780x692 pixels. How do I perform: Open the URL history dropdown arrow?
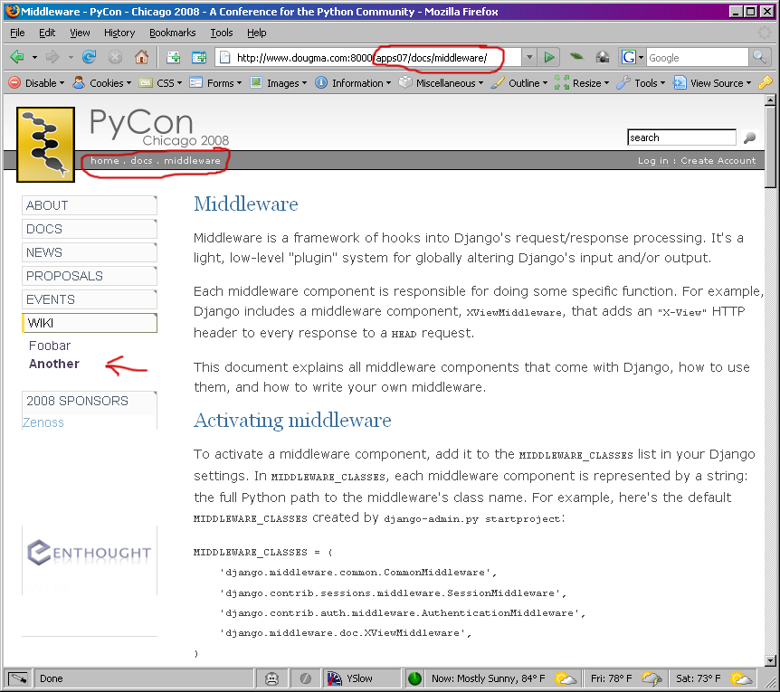[x=529, y=57]
